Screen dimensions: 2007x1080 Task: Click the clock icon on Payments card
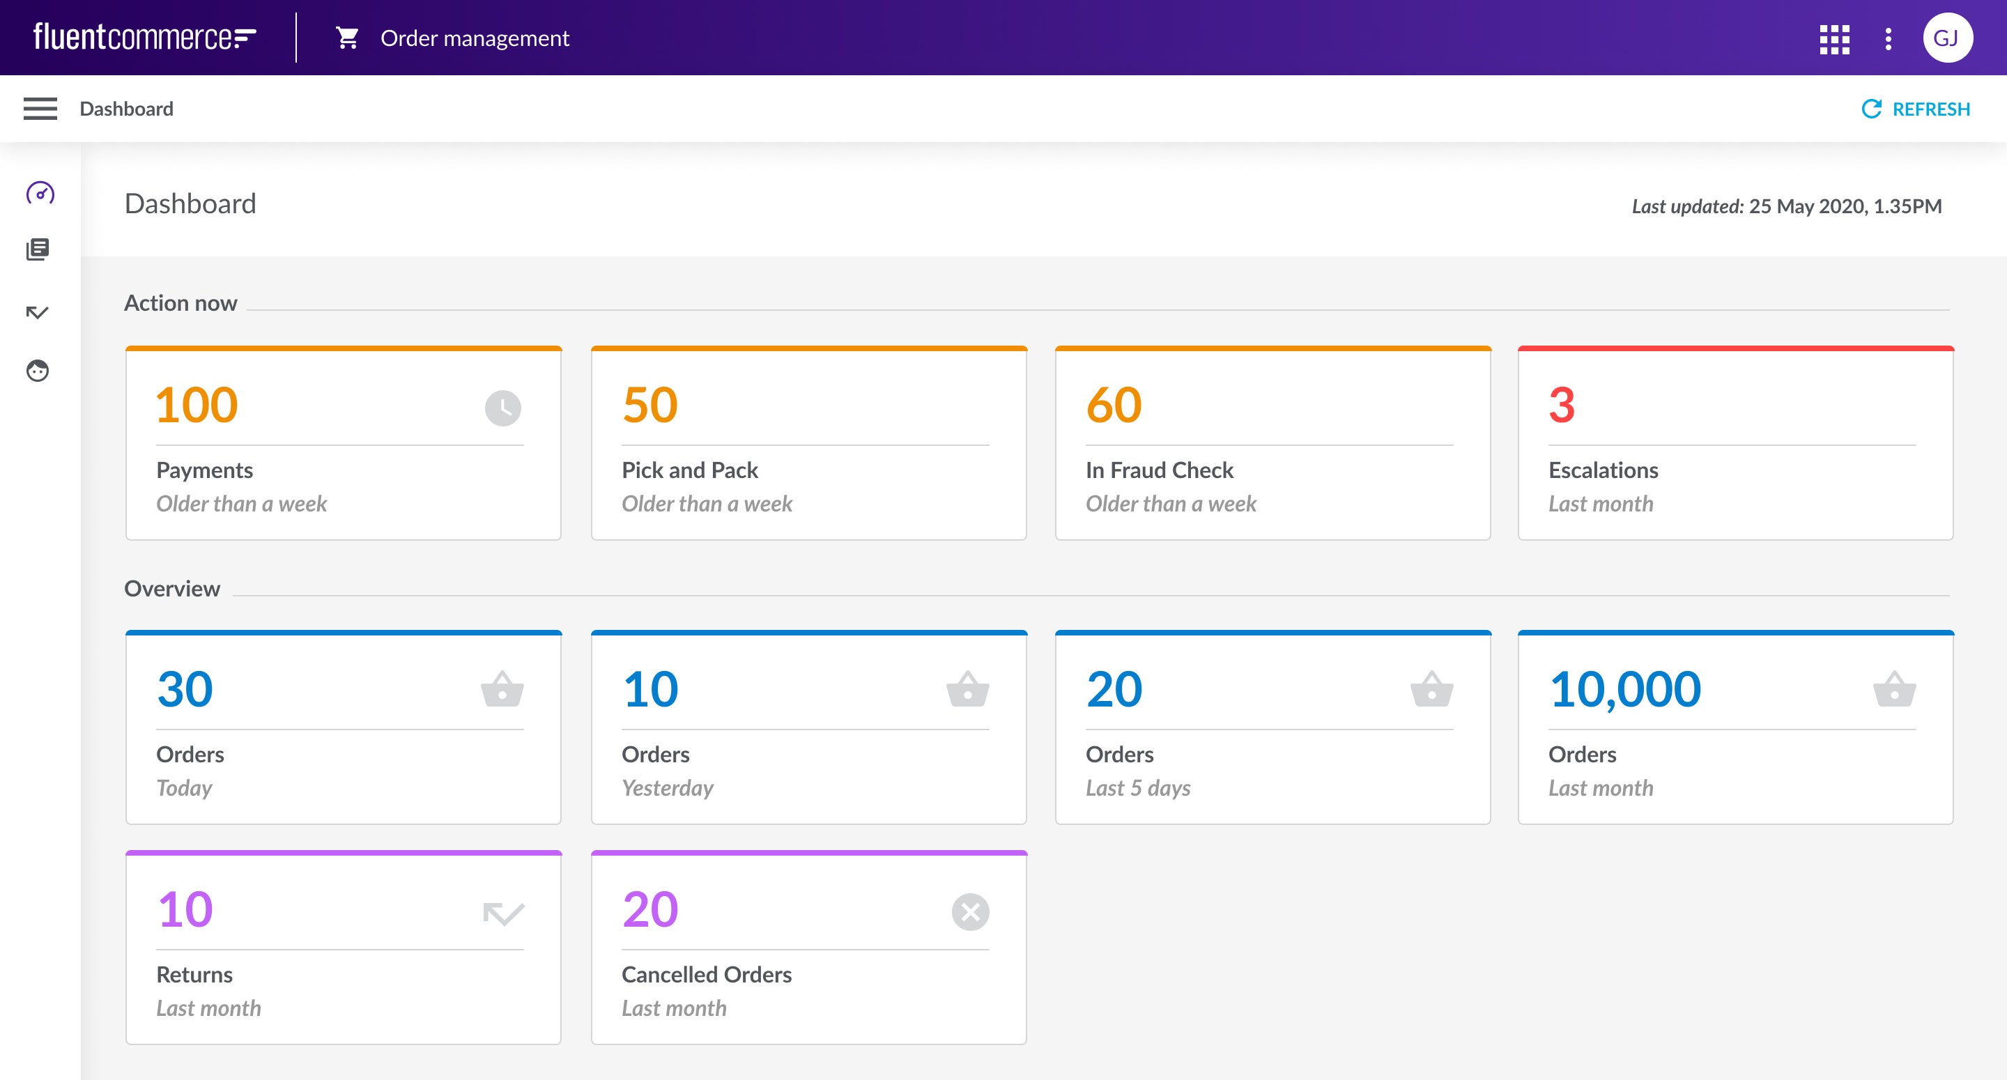point(502,407)
